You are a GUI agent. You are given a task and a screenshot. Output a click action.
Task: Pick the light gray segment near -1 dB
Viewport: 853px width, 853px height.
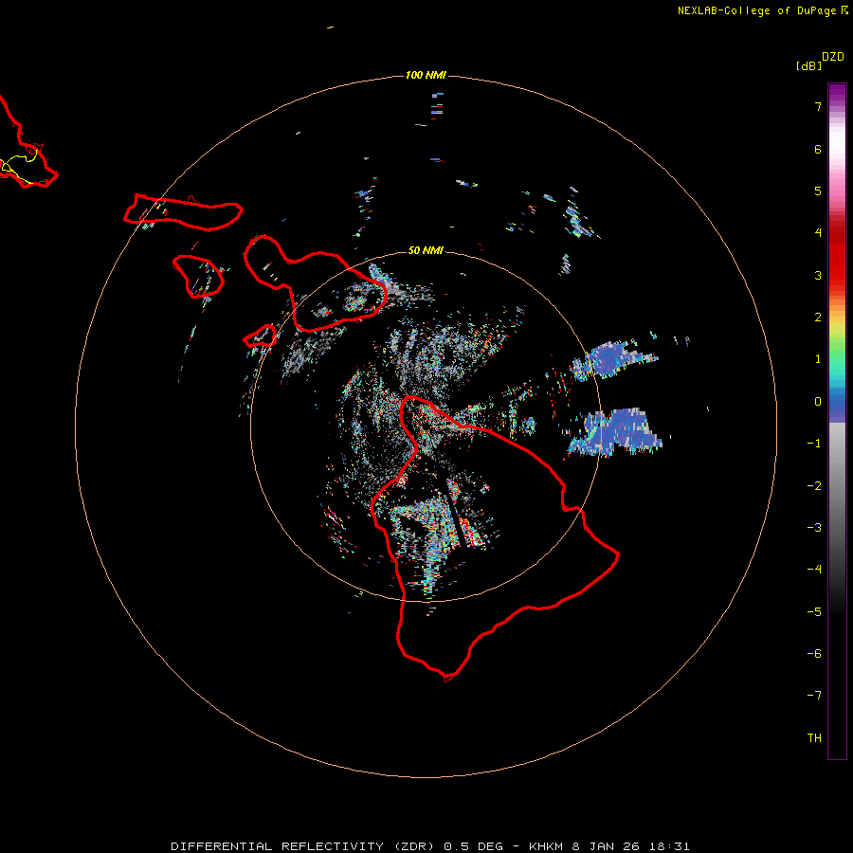(x=837, y=441)
